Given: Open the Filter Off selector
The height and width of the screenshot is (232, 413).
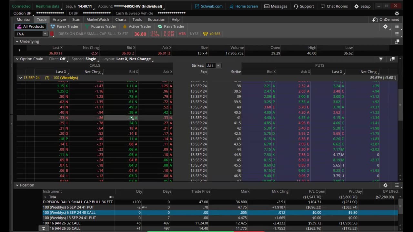Looking at the screenshot, I should [x=63, y=59].
